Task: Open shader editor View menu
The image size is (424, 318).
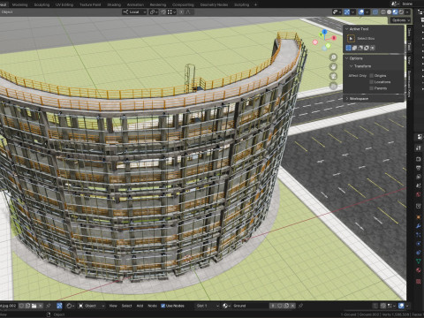Action: [x=113, y=306]
